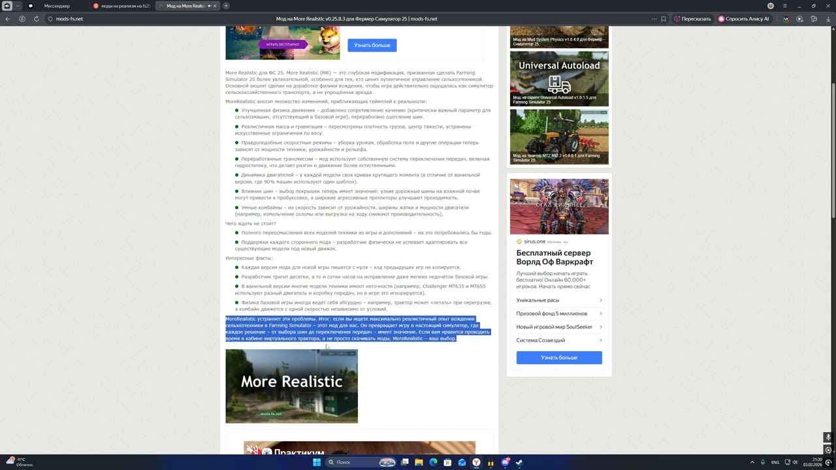This screenshot has width=836, height=470.
Task: Open the volume control in the tray
Action: tap(795, 462)
